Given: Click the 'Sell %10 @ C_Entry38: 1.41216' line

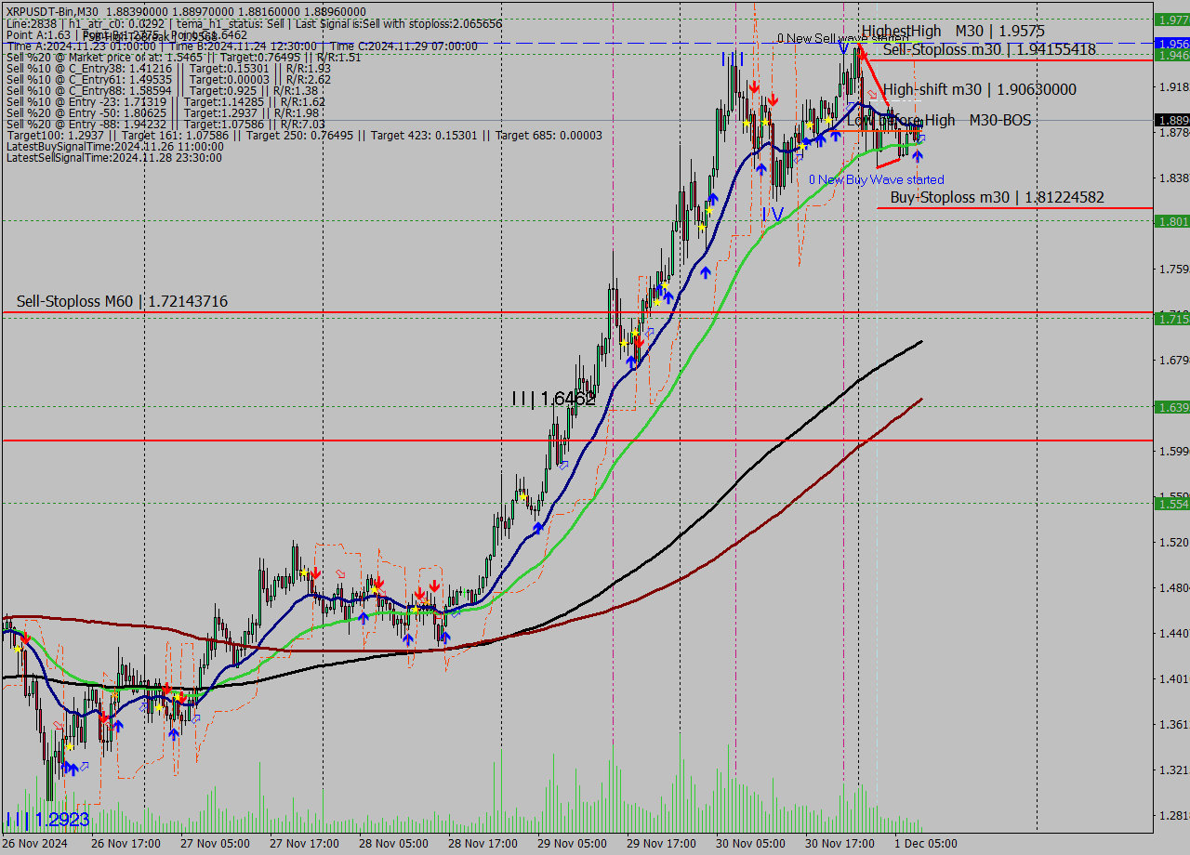Looking at the screenshot, I should point(168,69).
